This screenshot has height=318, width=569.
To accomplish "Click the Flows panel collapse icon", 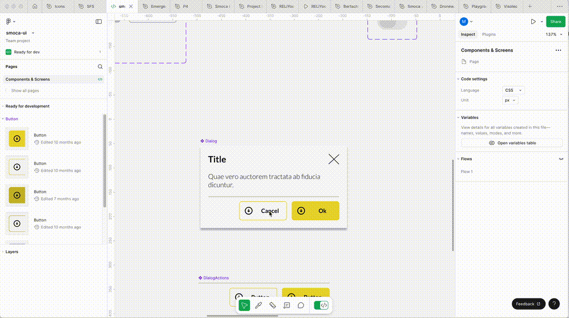I will [561, 159].
